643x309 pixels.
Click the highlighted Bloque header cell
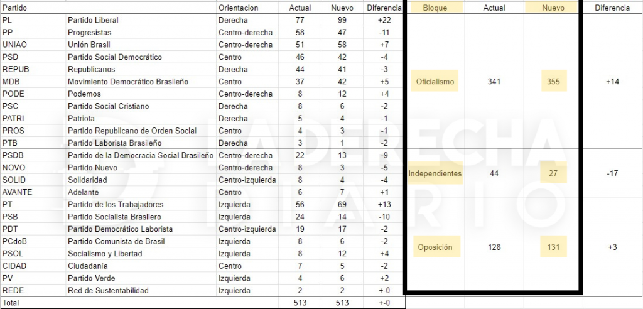(x=435, y=8)
